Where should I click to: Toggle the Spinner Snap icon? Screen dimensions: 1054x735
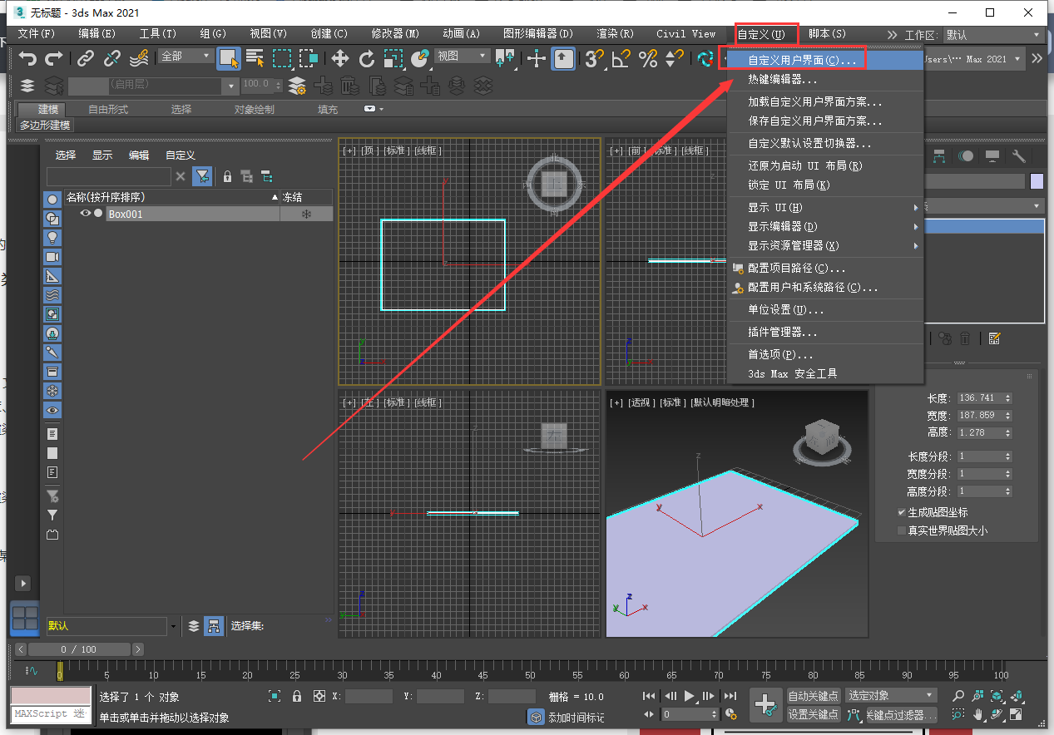675,58
